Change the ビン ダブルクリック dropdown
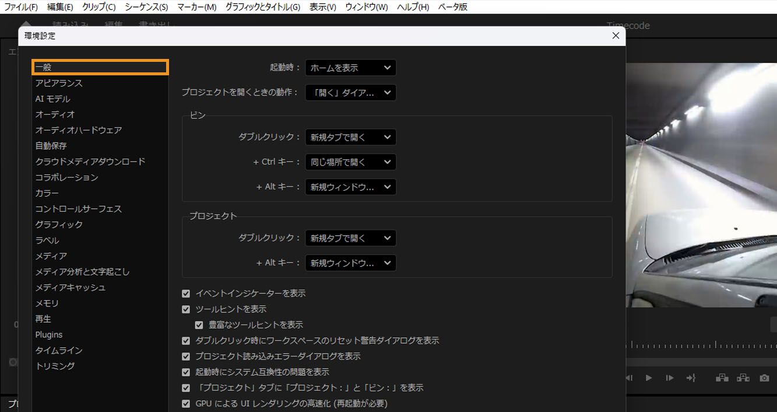Screen dimensions: 777x412 [x=350, y=137]
